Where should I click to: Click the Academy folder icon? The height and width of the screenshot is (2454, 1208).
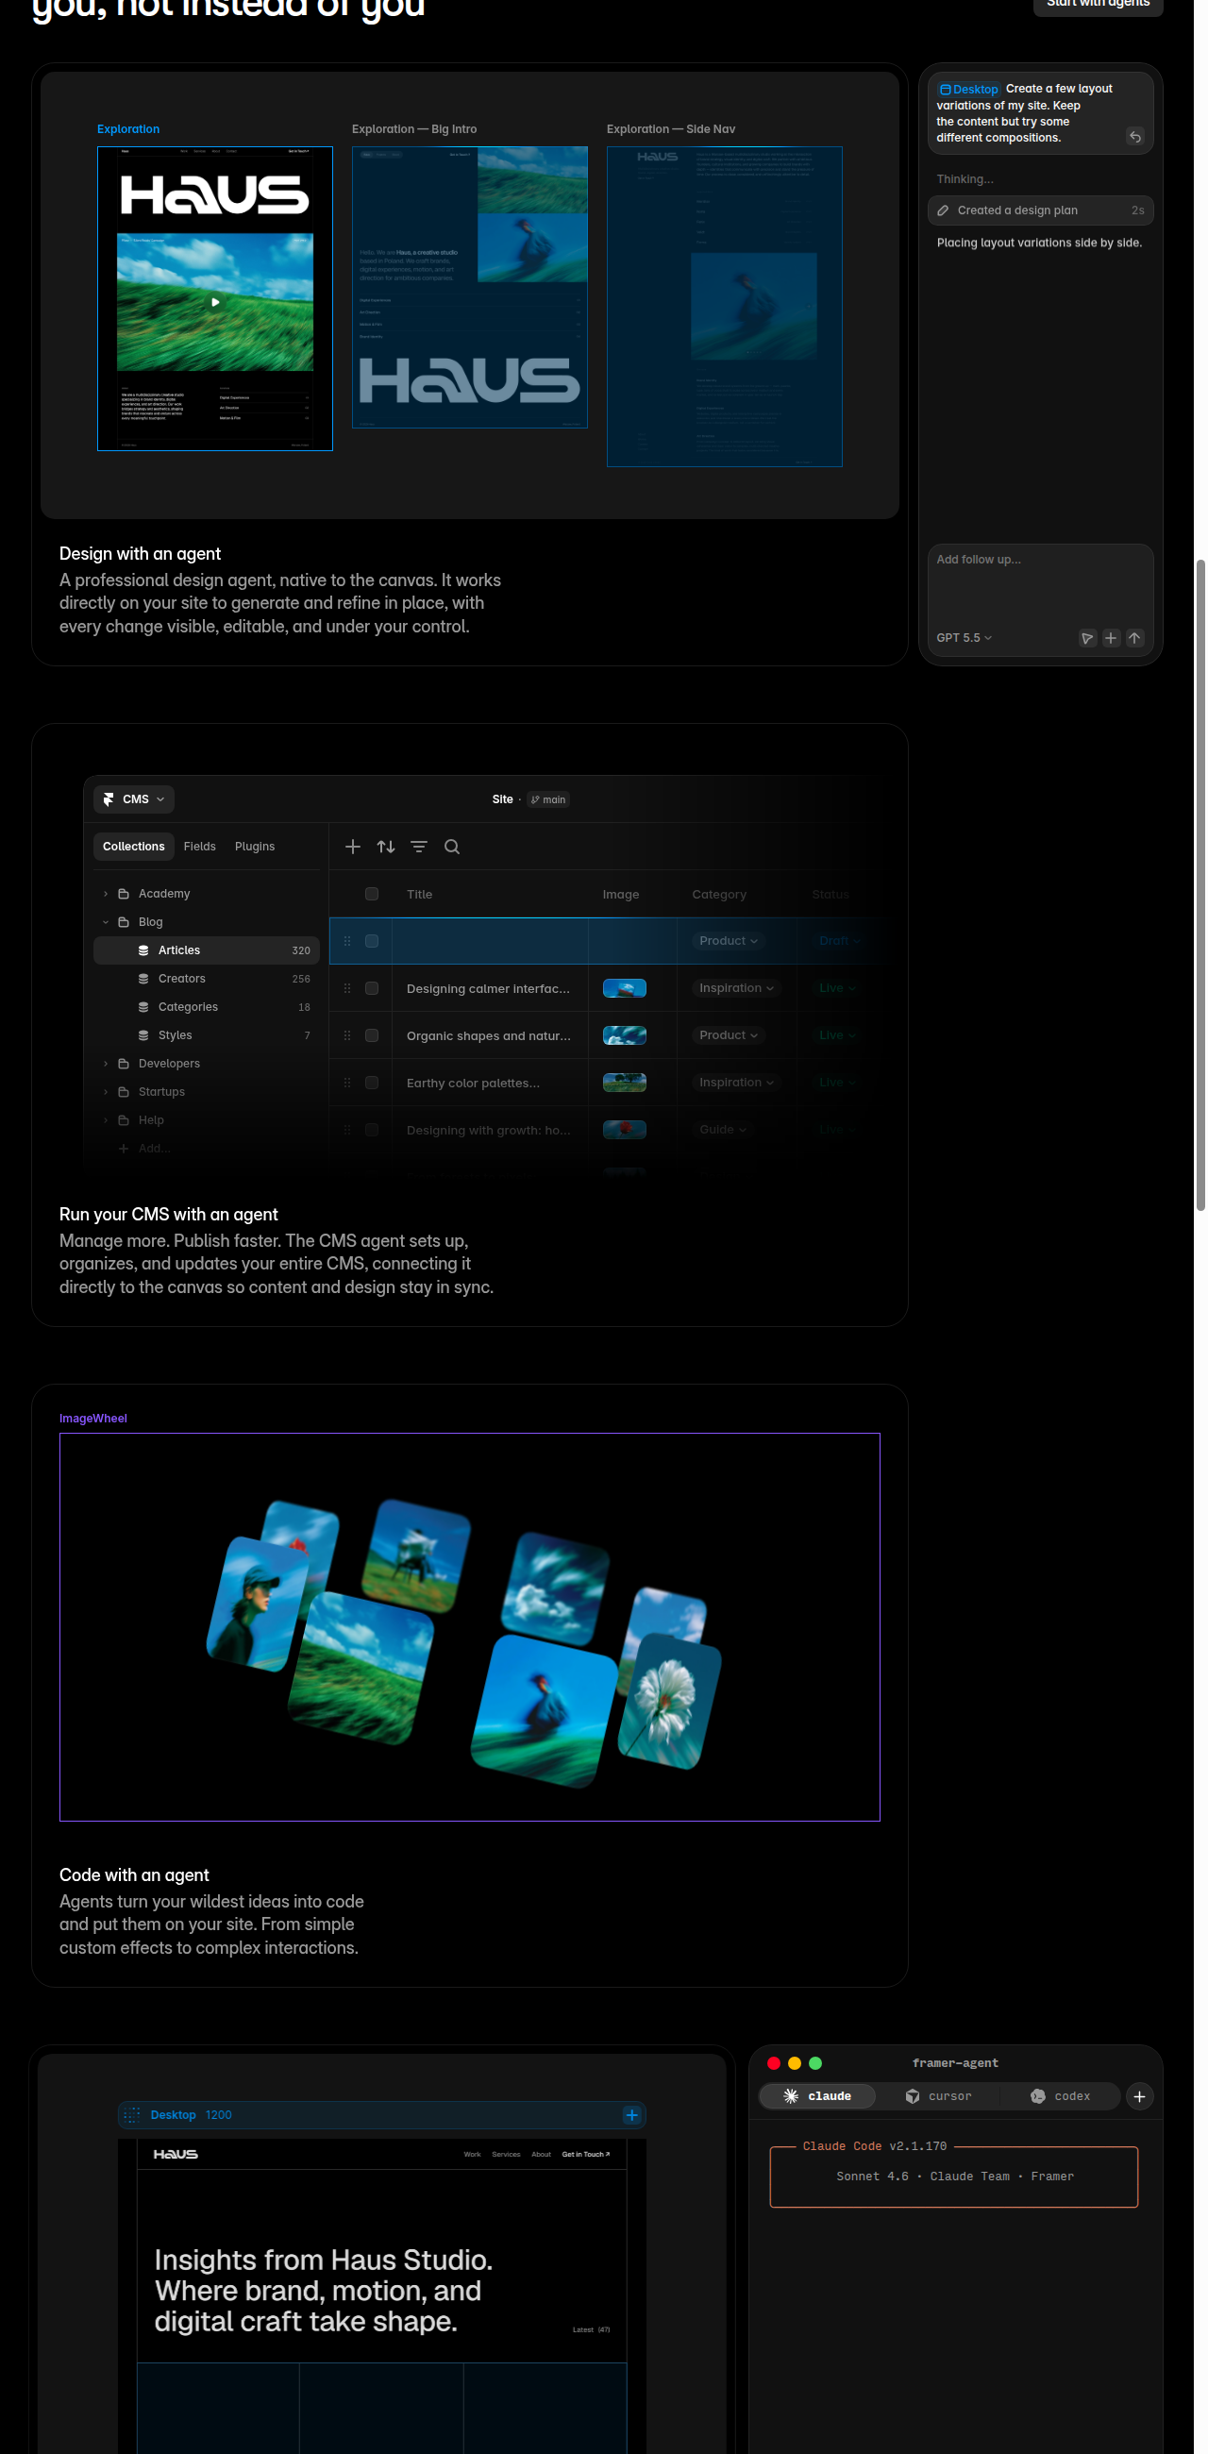[x=124, y=895]
